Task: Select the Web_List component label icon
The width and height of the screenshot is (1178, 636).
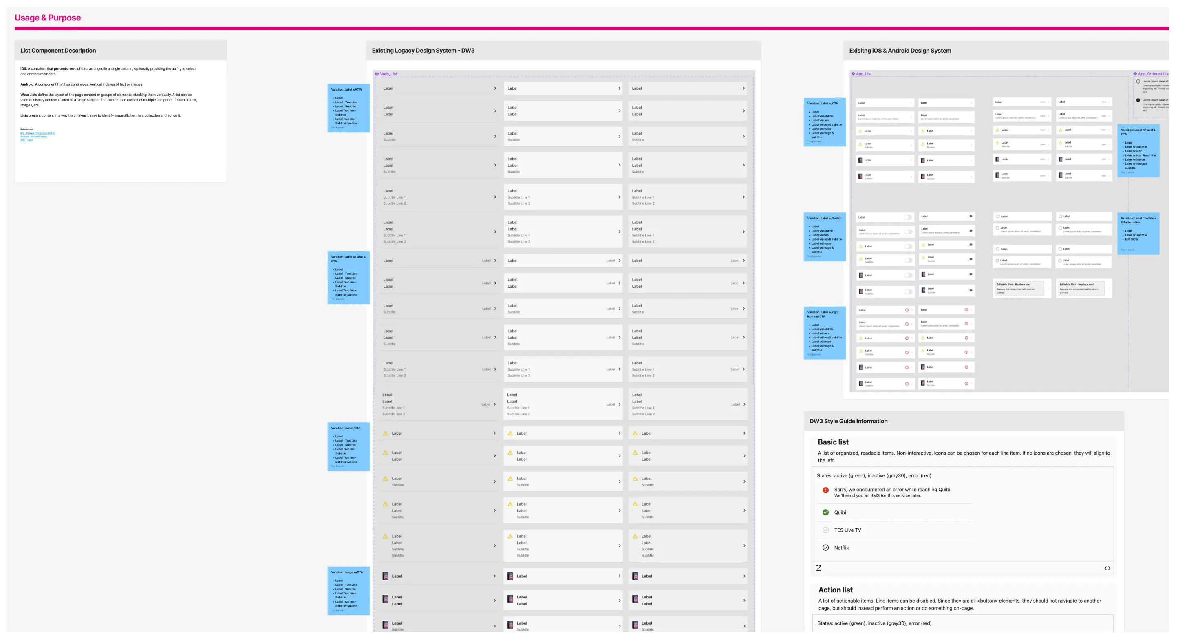Action: click(377, 74)
